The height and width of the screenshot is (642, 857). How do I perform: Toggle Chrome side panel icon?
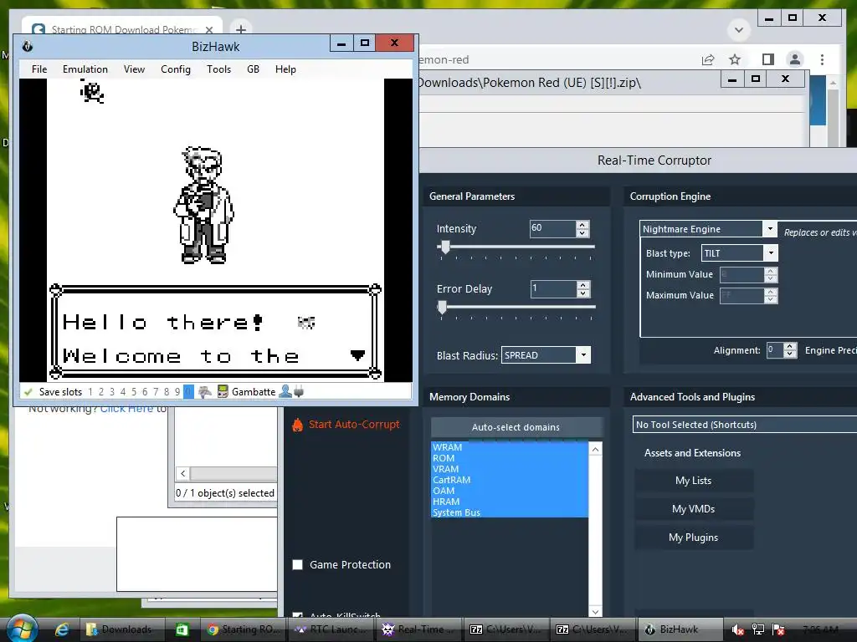click(768, 59)
